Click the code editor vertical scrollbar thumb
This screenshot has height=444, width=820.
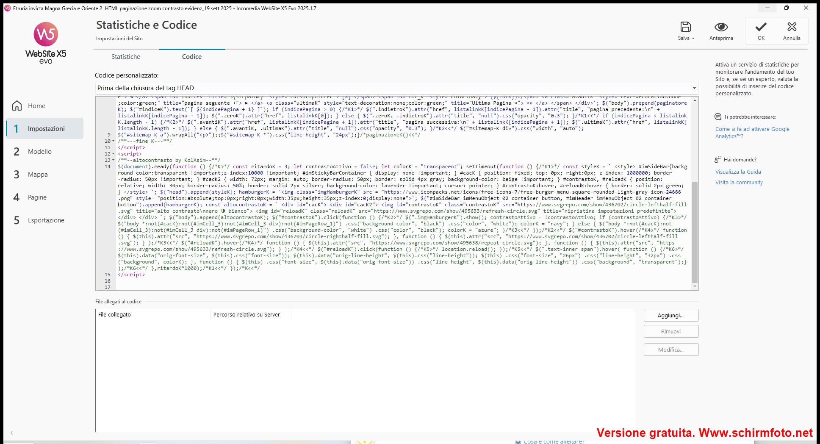pos(695,232)
